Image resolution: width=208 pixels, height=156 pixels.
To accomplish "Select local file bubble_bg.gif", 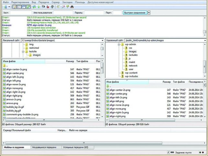I will [14, 111].
